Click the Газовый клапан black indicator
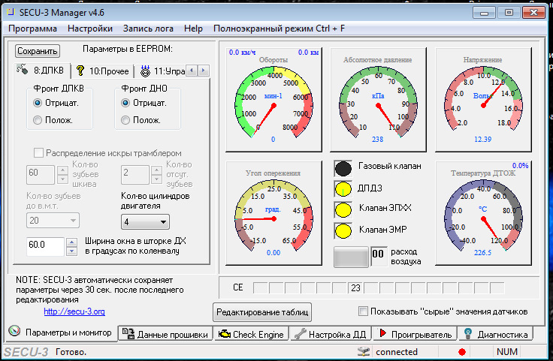Viewport: 553px width, 361px height. pyautogui.click(x=343, y=168)
